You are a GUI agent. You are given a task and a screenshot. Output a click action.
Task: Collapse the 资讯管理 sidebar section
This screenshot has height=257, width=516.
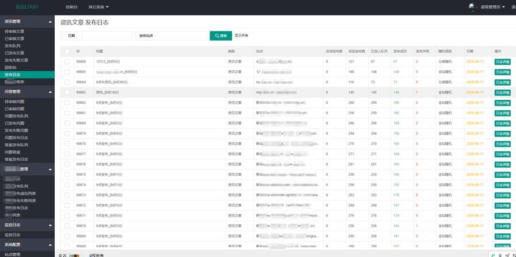coord(27,21)
